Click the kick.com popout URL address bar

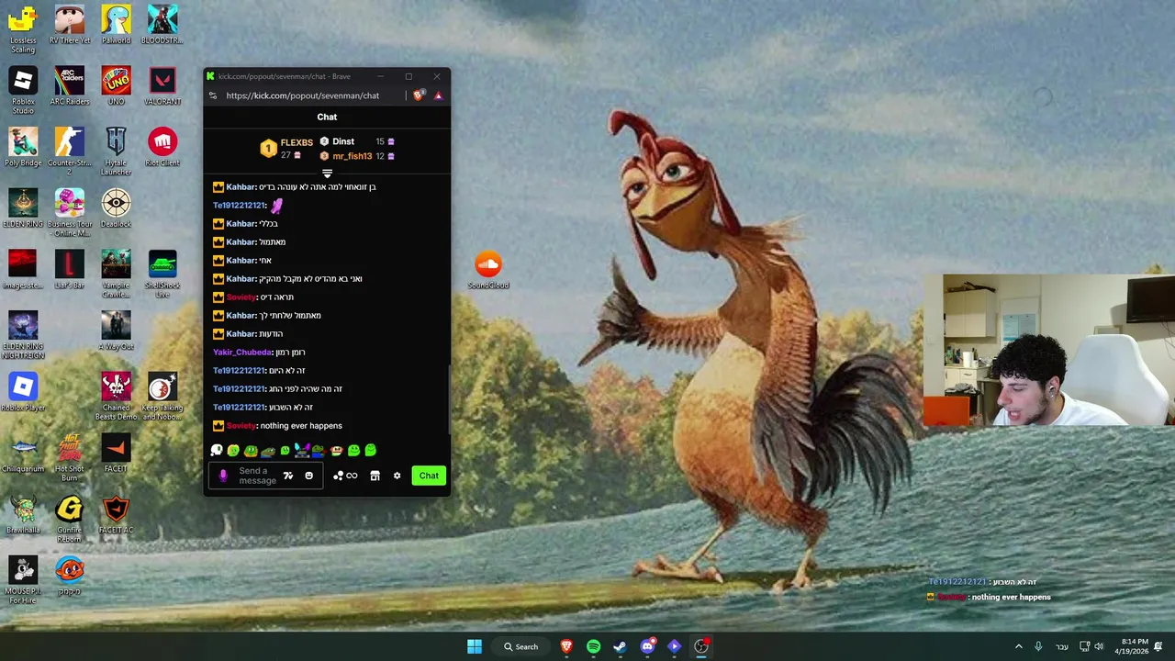pos(302,95)
